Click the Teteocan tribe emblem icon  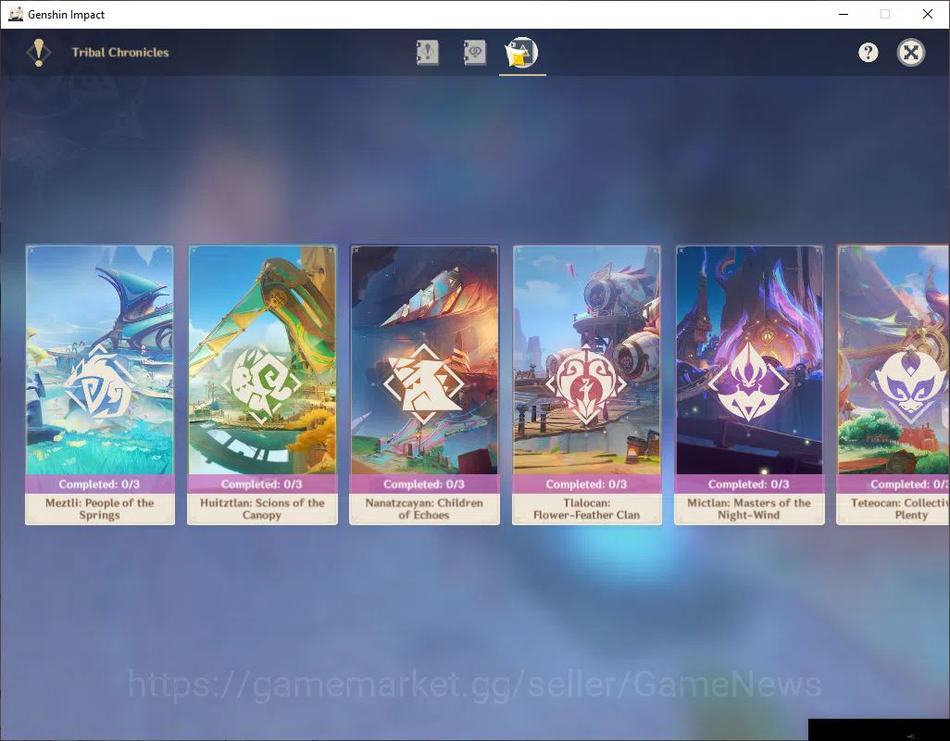point(910,384)
